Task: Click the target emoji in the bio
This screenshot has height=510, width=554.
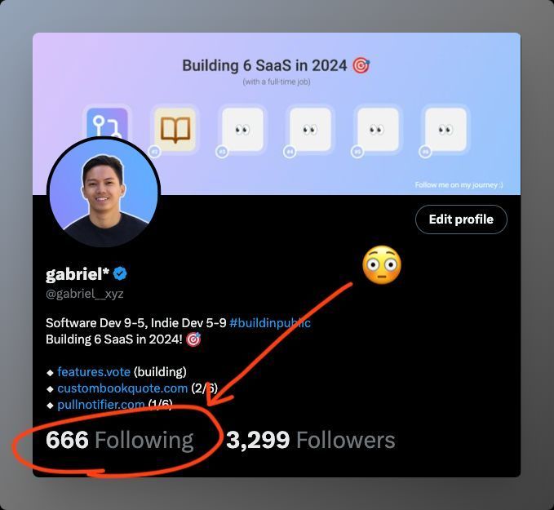Action: 193,339
